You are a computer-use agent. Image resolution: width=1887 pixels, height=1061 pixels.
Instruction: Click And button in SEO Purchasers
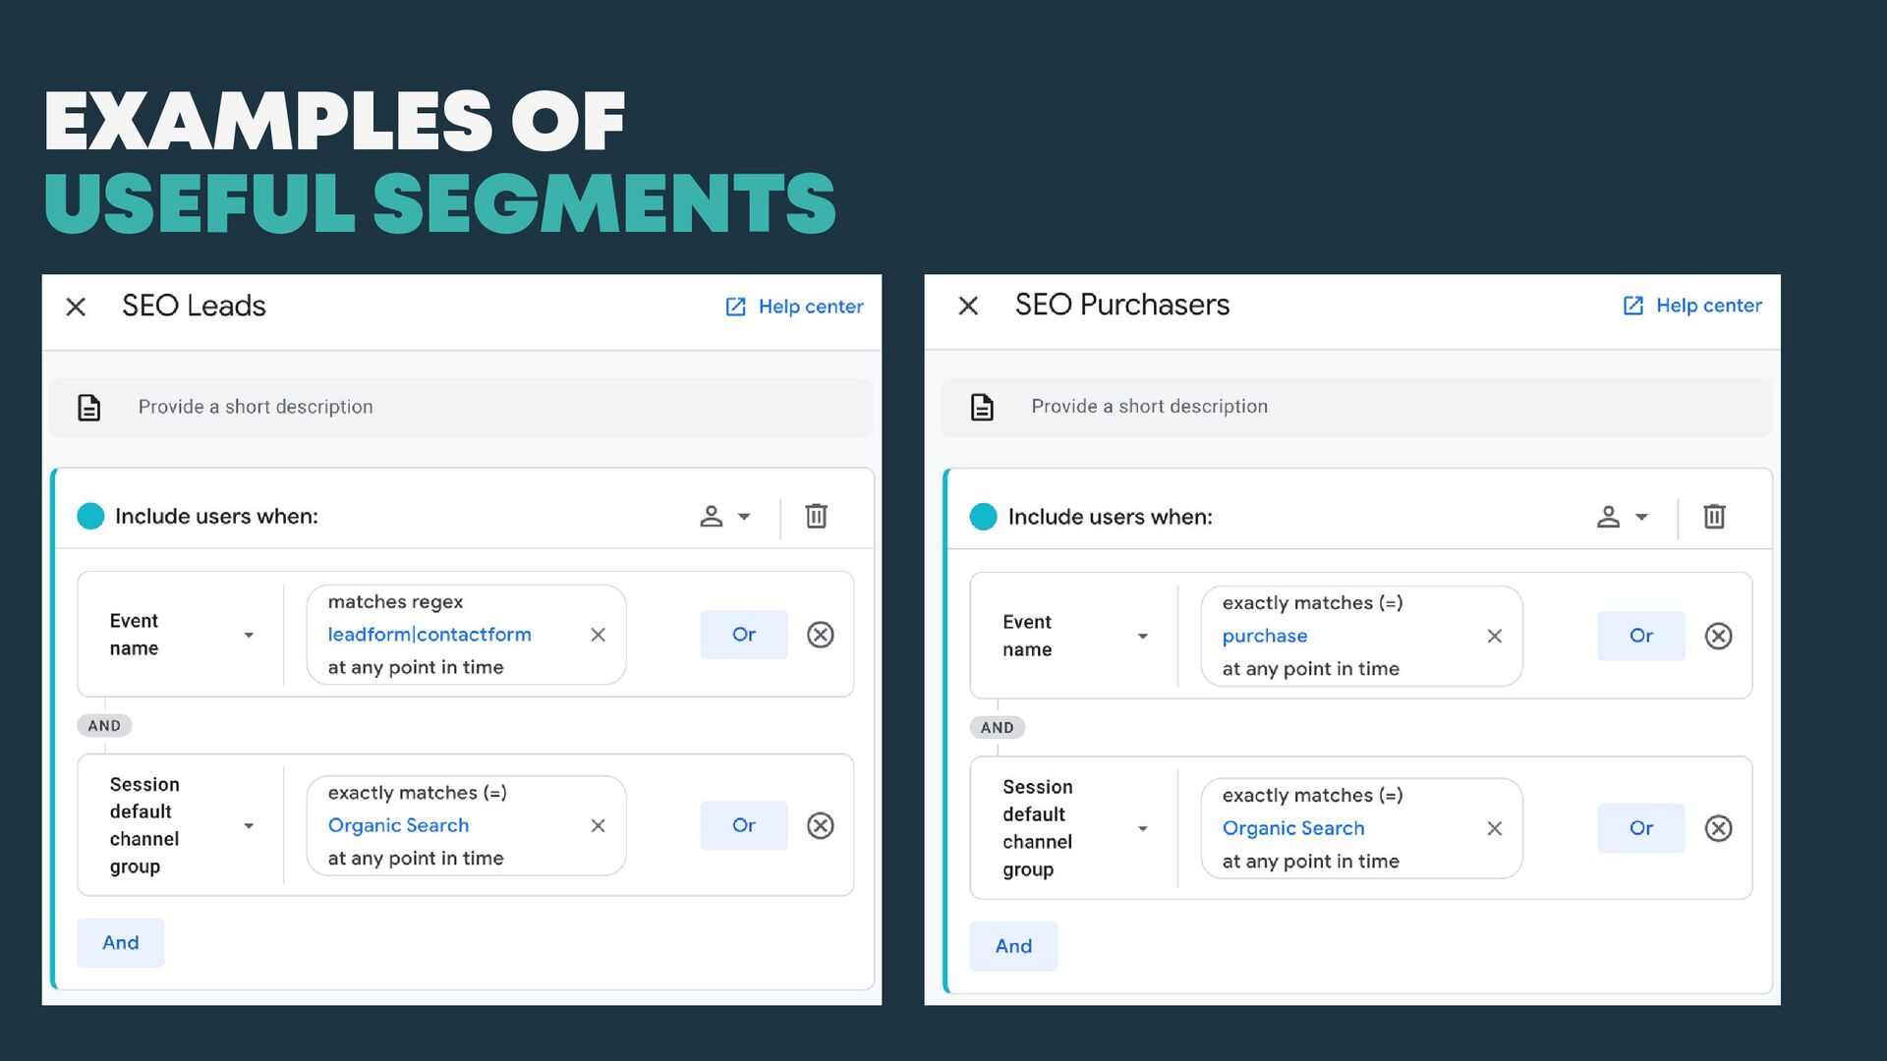pyautogui.click(x=1012, y=946)
